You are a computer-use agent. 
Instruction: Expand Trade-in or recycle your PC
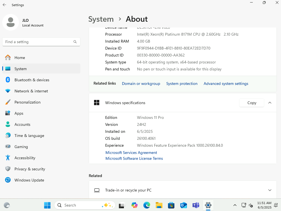coord(270,190)
